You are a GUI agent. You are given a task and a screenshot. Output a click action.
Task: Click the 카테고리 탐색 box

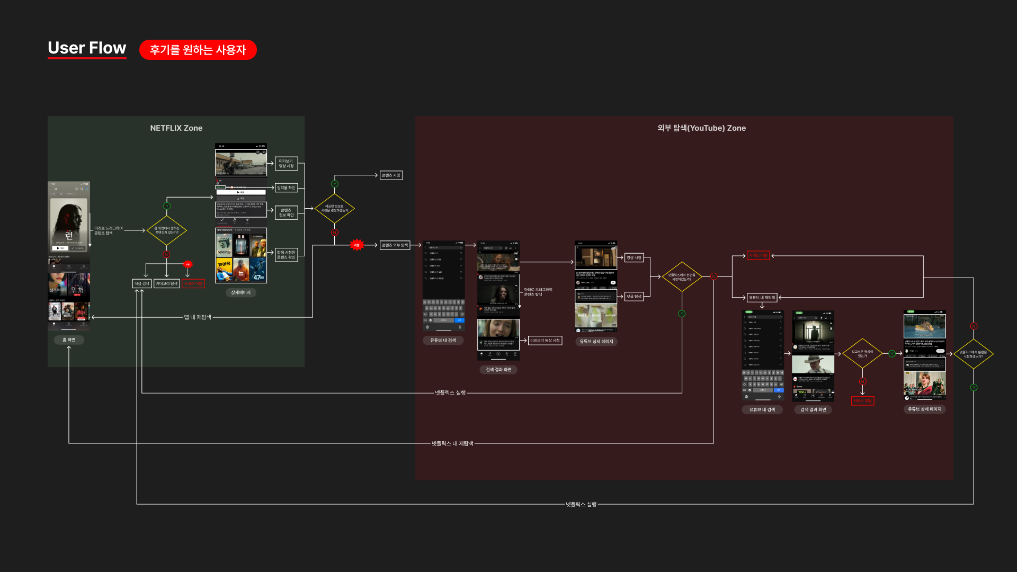(167, 284)
